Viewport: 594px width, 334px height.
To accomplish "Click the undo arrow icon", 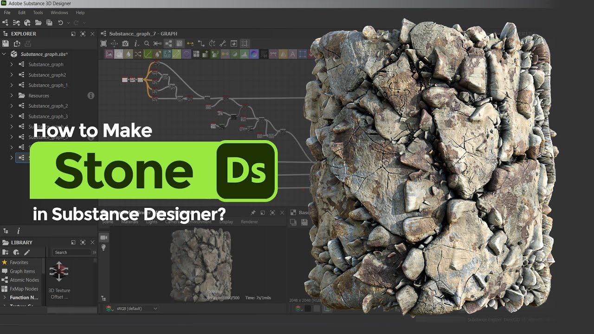I will pos(60,22).
